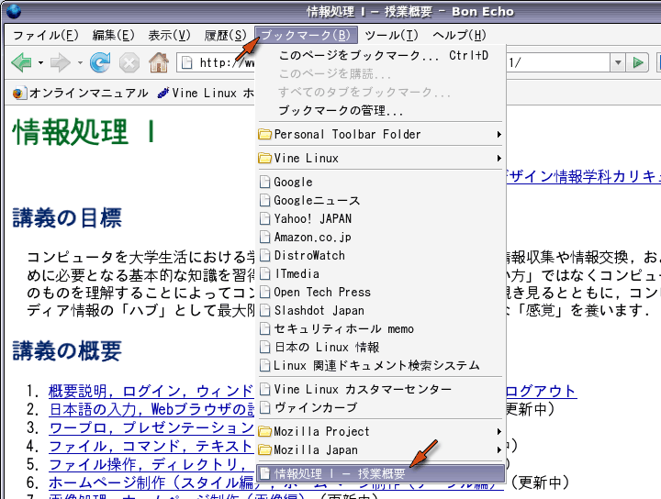Open the 情報処理 I － 授業概要 bookmark

pyautogui.click(x=340, y=474)
